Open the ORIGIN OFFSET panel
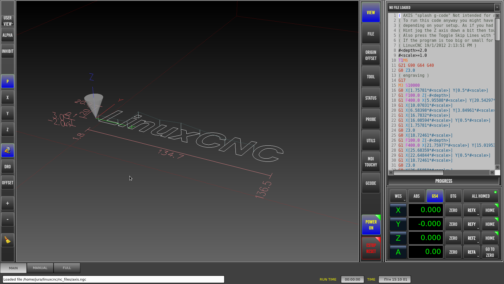The width and height of the screenshot is (504, 284). coord(371,55)
